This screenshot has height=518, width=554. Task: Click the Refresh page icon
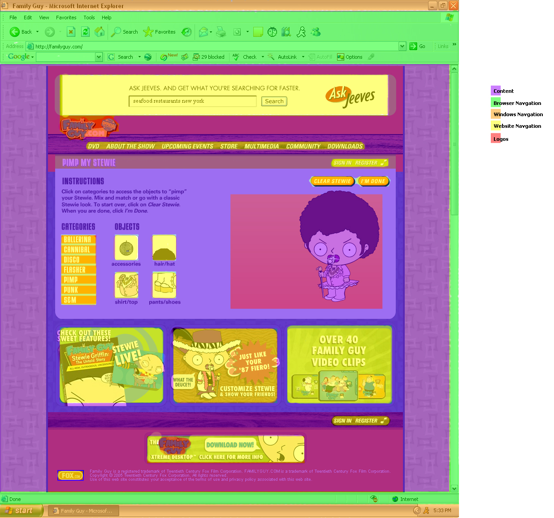pos(85,32)
